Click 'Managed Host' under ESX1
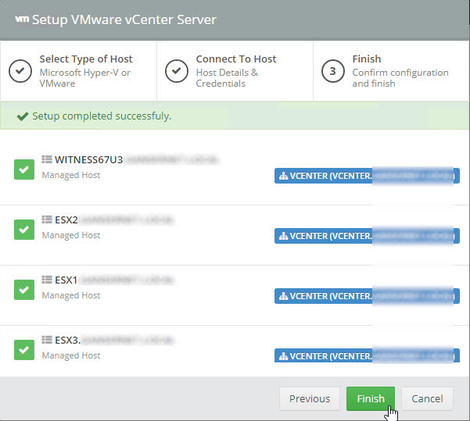The height and width of the screenshot is (421, 470). click(71, 295)
